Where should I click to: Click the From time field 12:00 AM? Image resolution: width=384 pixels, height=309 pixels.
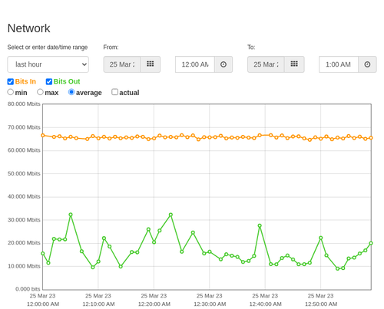pyautogui.click(x=195, y=64)
